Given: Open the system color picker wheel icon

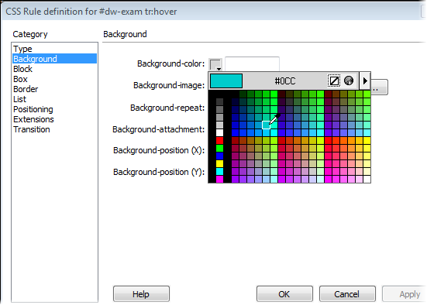Looking at the screenshot, I should [349, 81].
